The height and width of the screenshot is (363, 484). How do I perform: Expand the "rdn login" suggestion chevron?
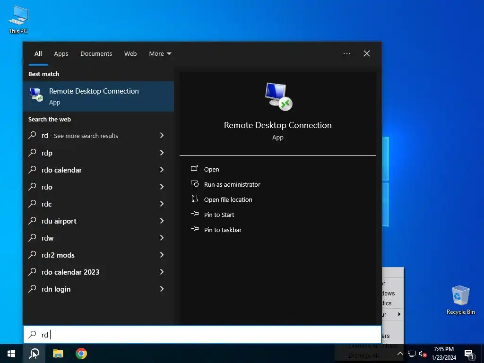pyautogui.click(x=162, y=289)
